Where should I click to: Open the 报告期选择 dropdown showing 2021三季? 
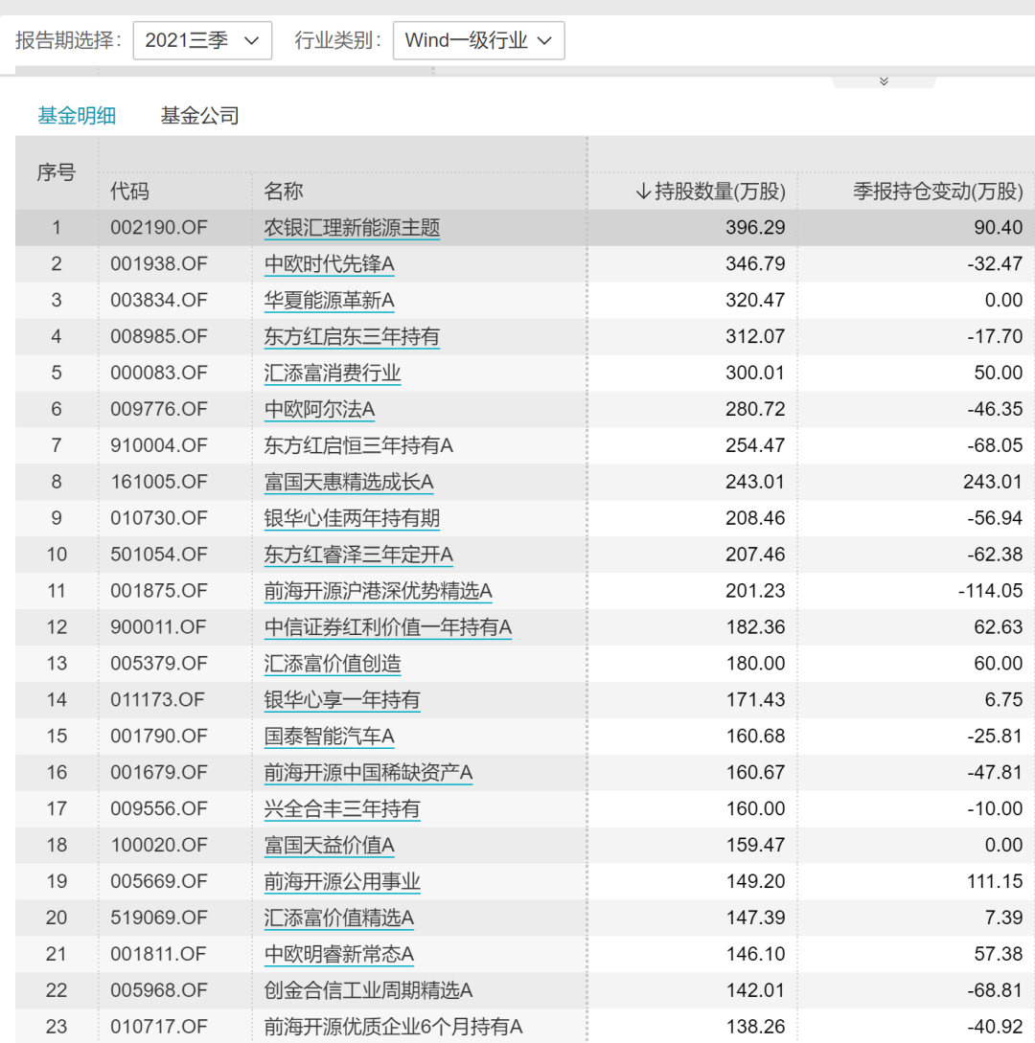(202, 40)
